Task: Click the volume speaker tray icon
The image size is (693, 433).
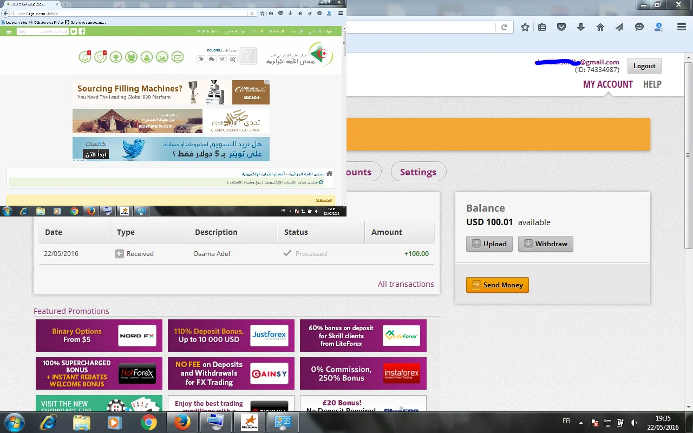Action: tap(633, 422)
